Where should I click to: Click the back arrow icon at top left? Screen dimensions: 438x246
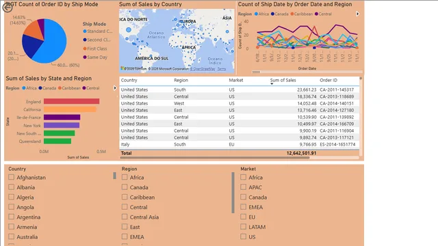click(x=8, y=8)
